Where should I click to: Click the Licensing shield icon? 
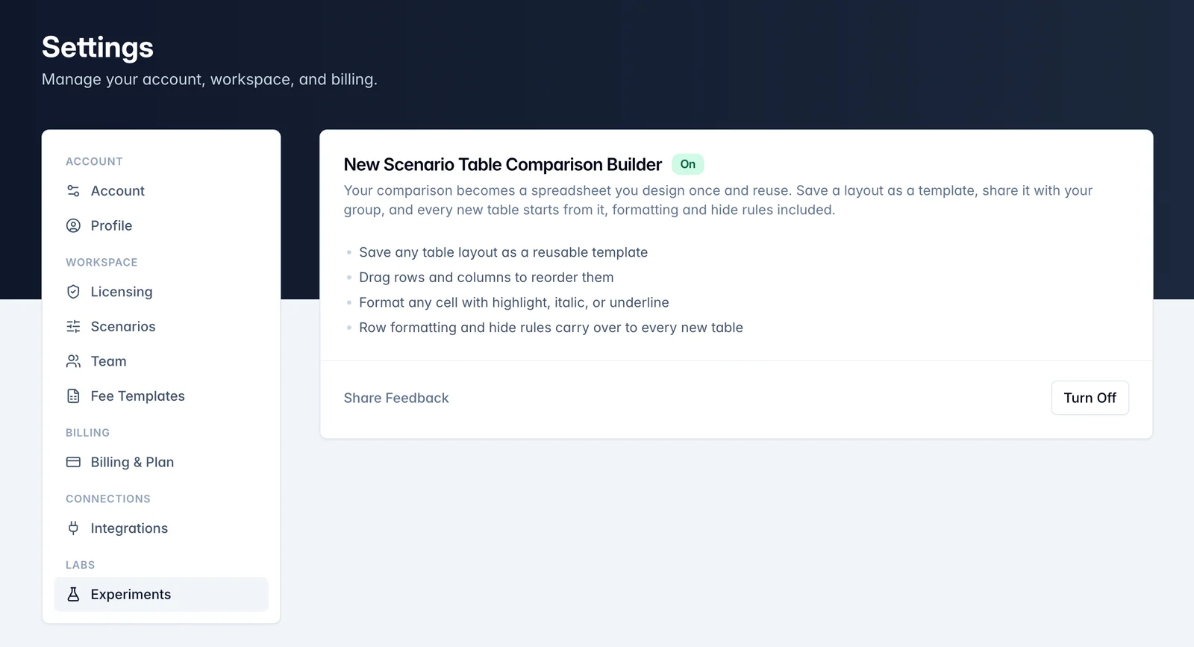point(73,292)
